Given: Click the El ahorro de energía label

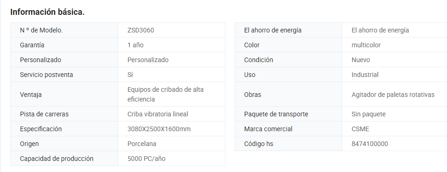Looking at the screenshot, I should [x=273, y=30].
